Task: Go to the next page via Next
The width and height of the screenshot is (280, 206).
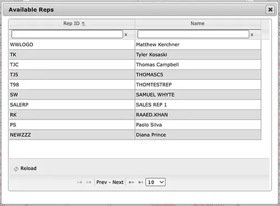Action: [118, 182]
